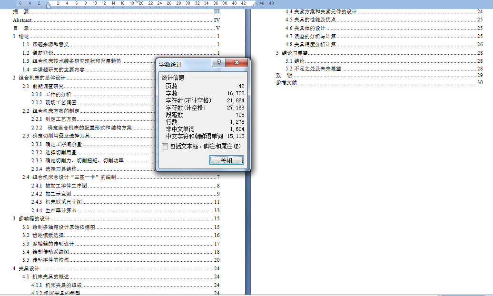Click 2.2.1 制定工艺方案 entry
Image resolution: width=493 pixels, height=296 pixels.
pos(93,119)
